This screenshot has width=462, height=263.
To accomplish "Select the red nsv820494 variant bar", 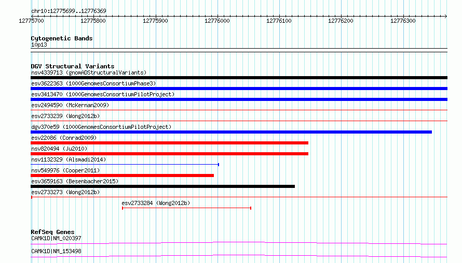I will (x=169, y=154).
